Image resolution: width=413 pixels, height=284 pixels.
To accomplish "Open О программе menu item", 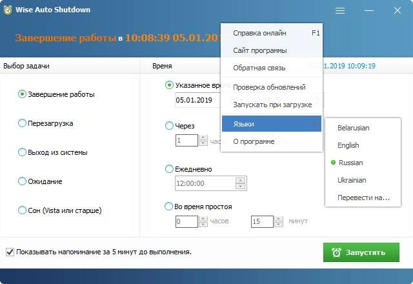I will coord(272,141).
